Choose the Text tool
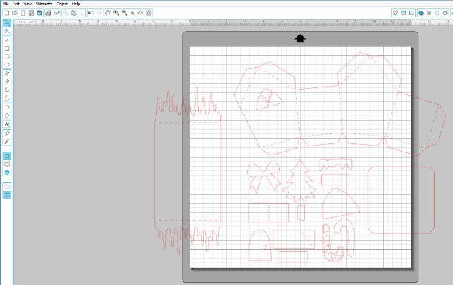The height and width of the screenshot is (285, 453). (x=7, y=124)
